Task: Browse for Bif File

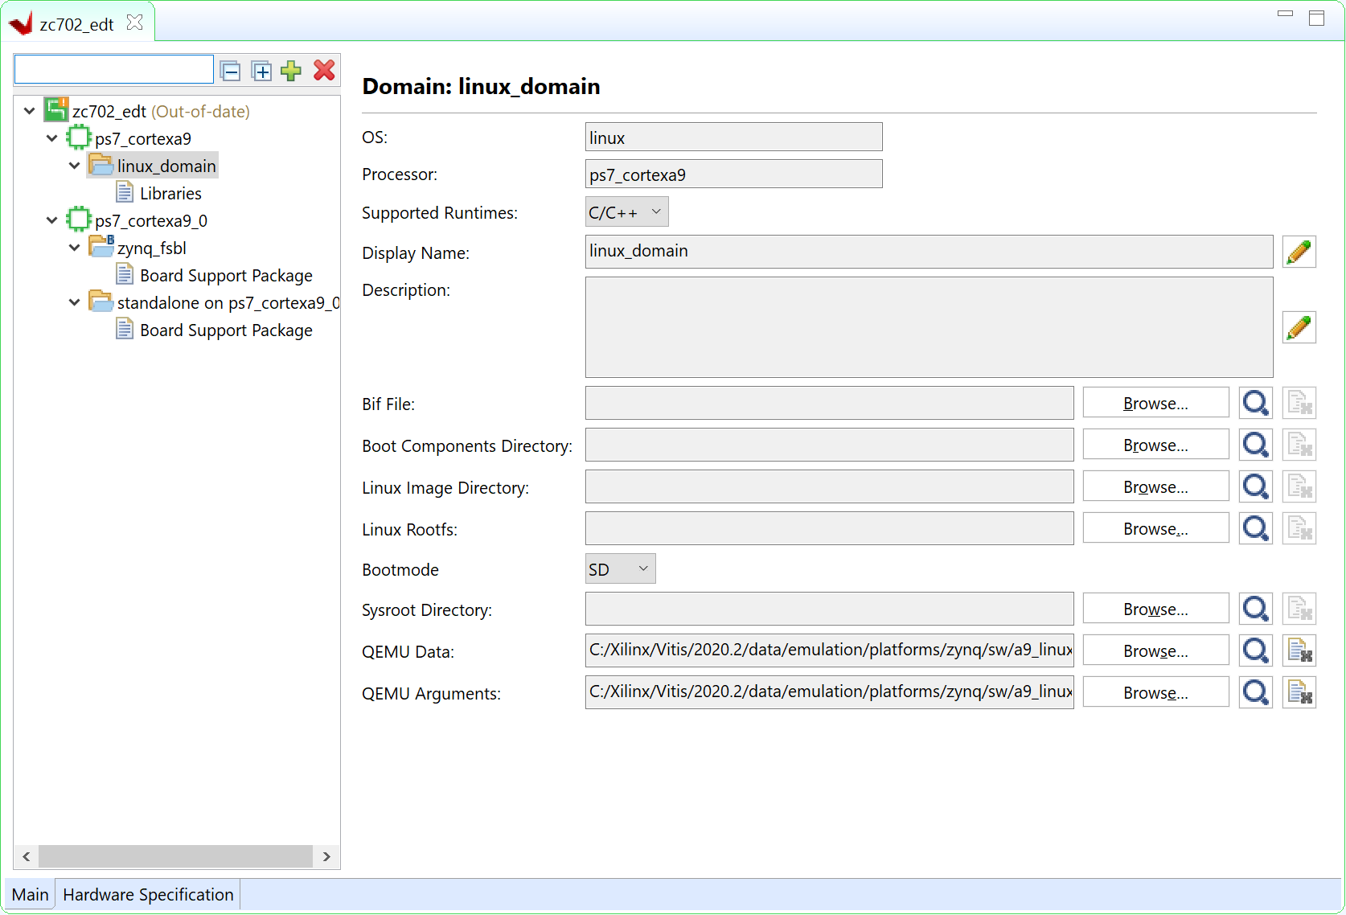Action: (x=1155, y=403)
